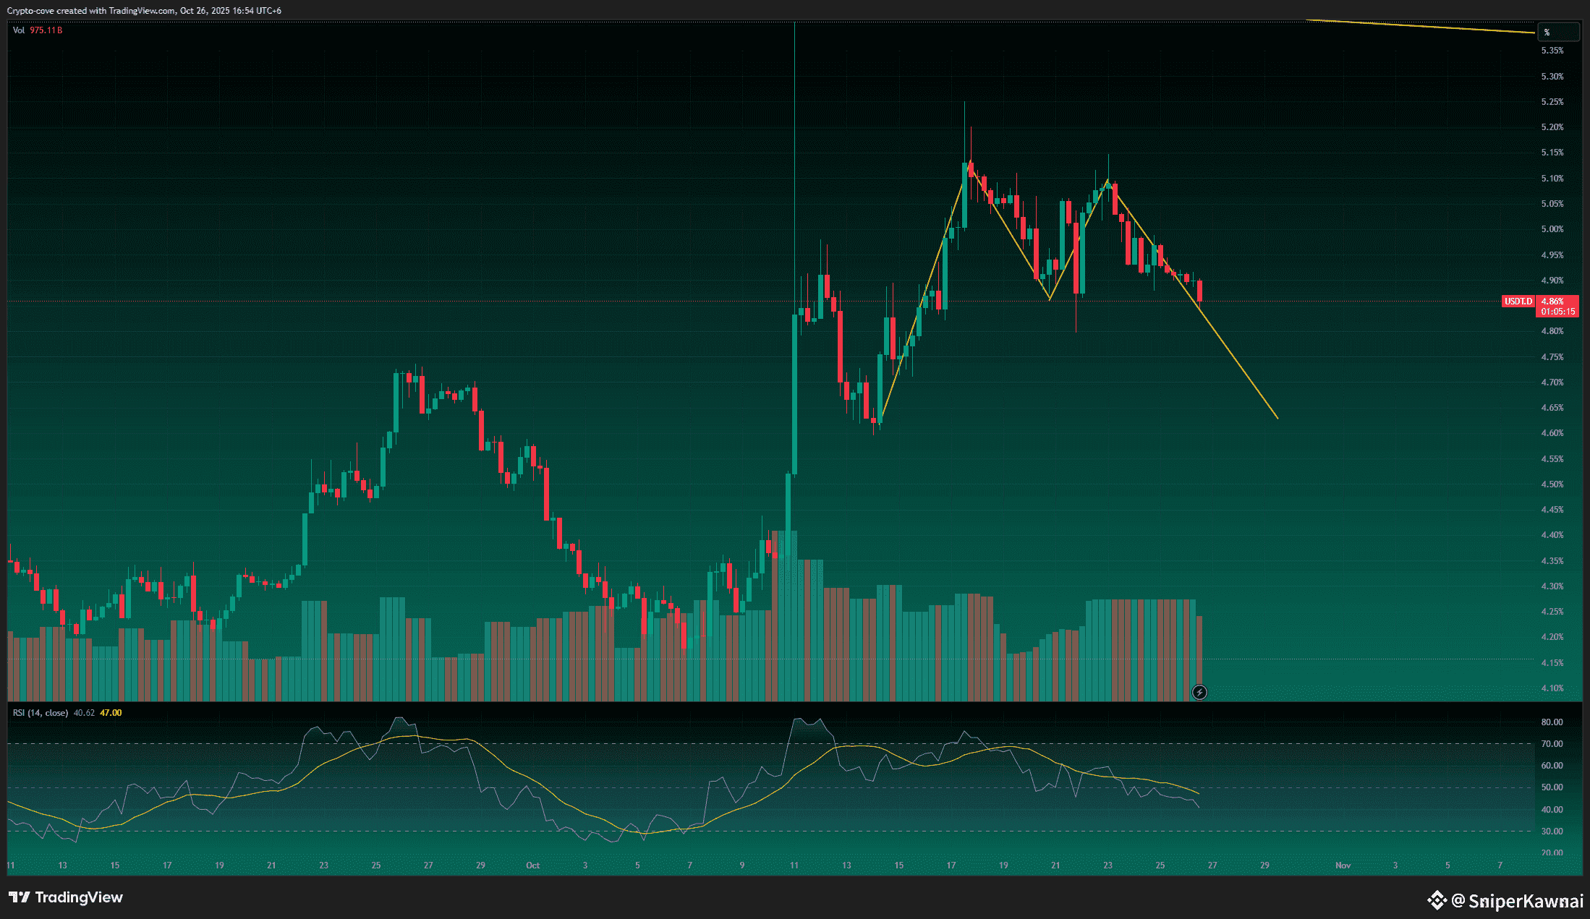The image size is (1590, 919).
Task: Click the Vol indicator legend
Action: (19, 30)
